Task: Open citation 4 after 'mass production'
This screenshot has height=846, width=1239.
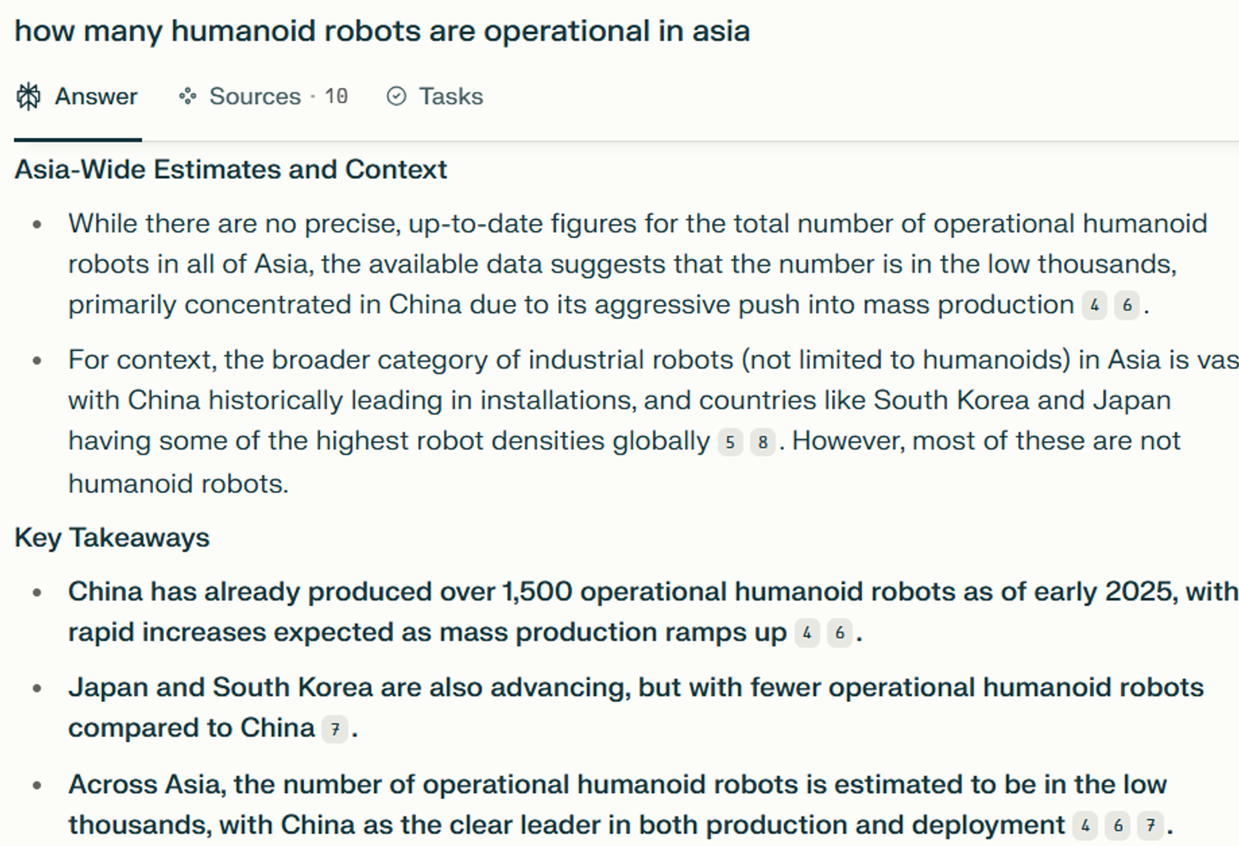Action: click(1094, 305)
